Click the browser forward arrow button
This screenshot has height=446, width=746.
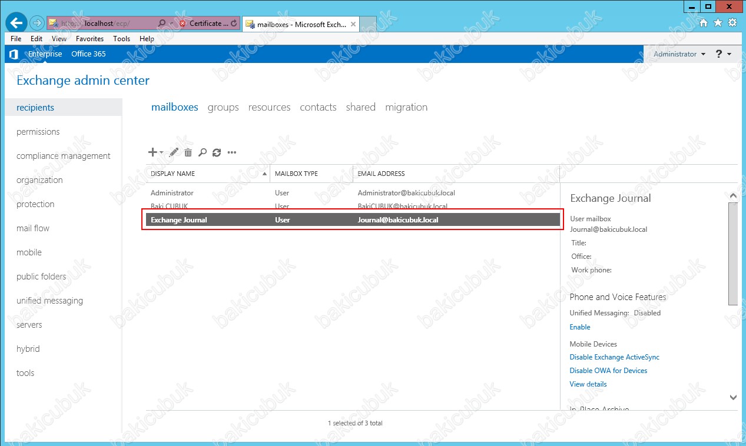[37, 24]
